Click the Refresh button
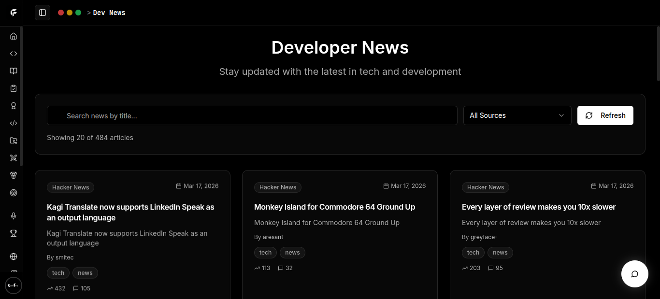 [605, 115]
